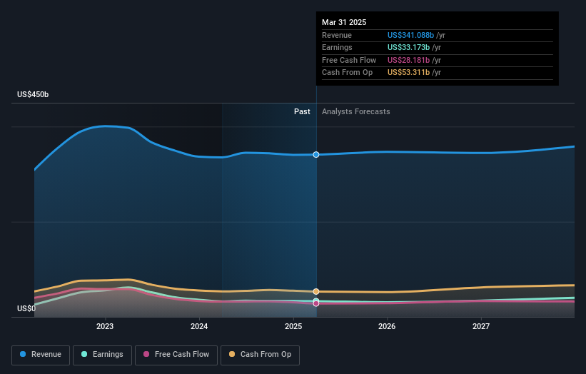Click the Free Cash Flow label in tooltip
The image size is (586, 374).
[x=349, y=60]
